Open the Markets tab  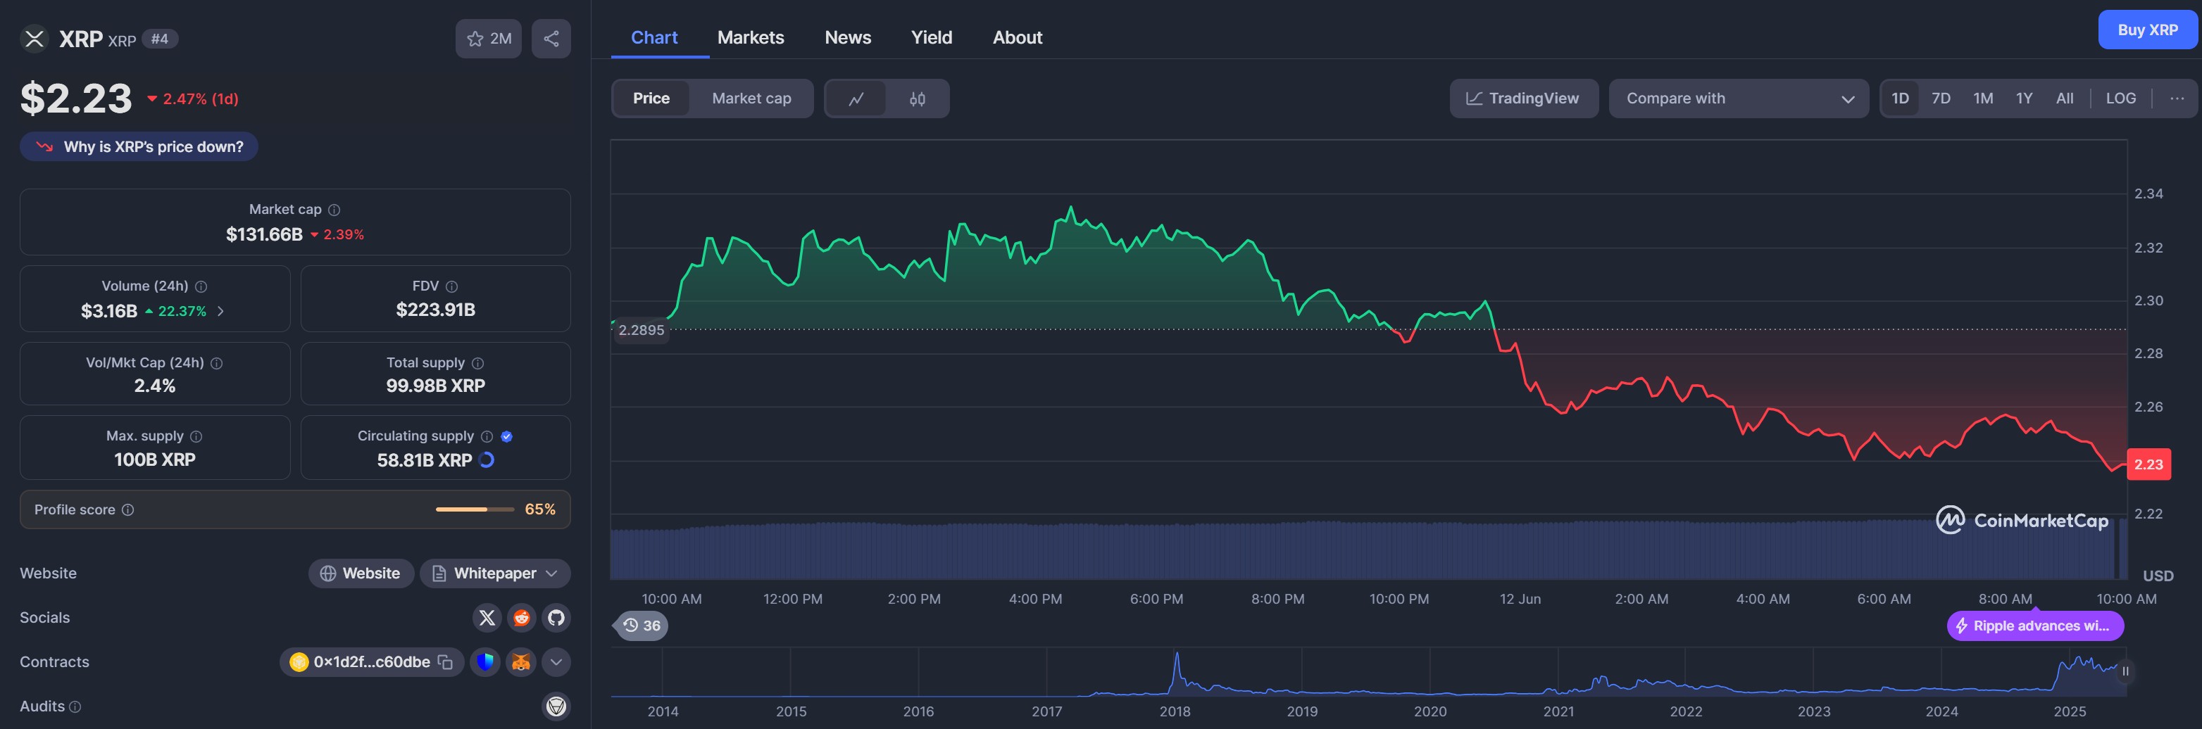click(x=751, y=37)
